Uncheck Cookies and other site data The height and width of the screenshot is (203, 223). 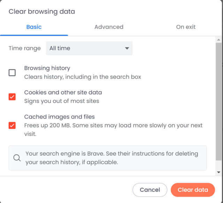point(12,97)
